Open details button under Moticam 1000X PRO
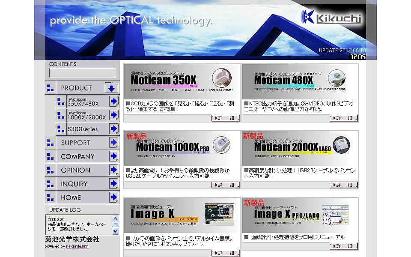 226,185
